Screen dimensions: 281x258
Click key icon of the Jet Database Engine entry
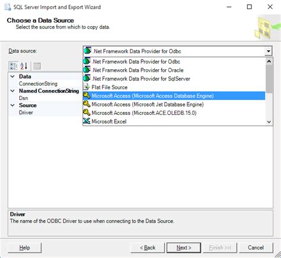coord(87,104)
